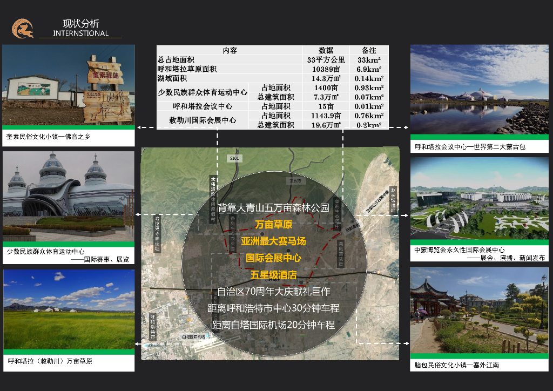Click the 0.76km² remark cell
The width and height of the screenshot is (553, 391).
(369, 116)
